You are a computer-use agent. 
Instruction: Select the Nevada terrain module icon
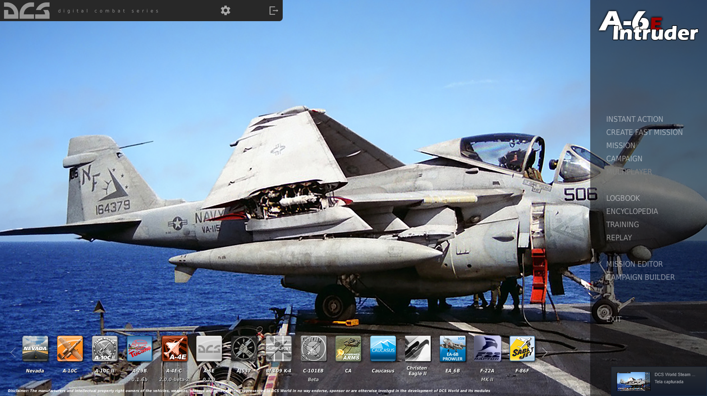35,348
